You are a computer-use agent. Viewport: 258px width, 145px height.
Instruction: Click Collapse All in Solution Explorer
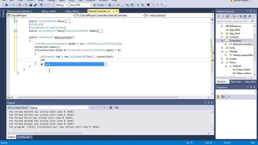[x=250, y=17]
